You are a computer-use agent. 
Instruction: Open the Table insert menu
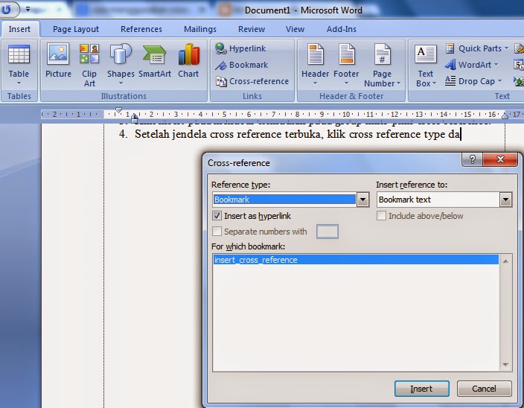tap(19, 66)
